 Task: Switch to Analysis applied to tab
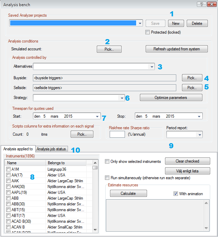18,149
